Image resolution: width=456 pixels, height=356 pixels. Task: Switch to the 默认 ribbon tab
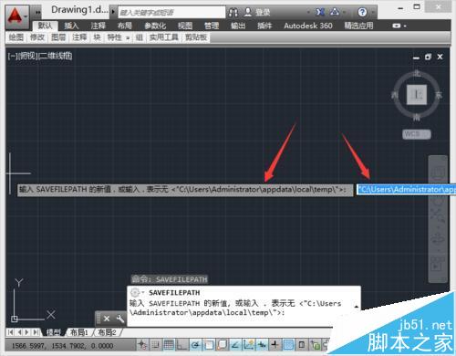tap(45, 26)
